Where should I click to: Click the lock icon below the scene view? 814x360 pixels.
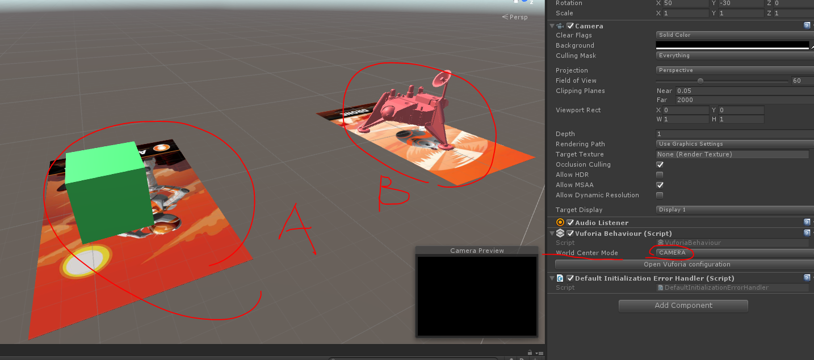click(530, 352)
